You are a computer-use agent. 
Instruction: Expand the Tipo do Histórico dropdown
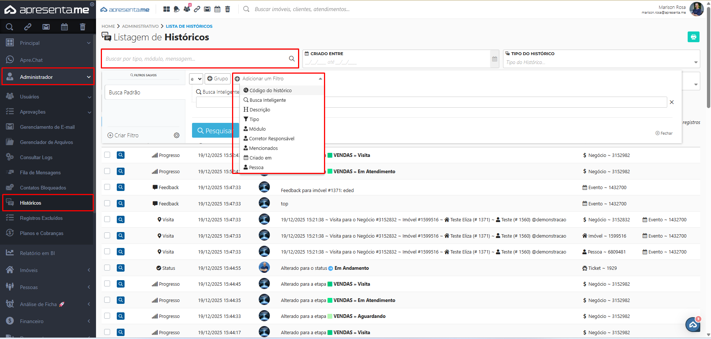(695, 63)
